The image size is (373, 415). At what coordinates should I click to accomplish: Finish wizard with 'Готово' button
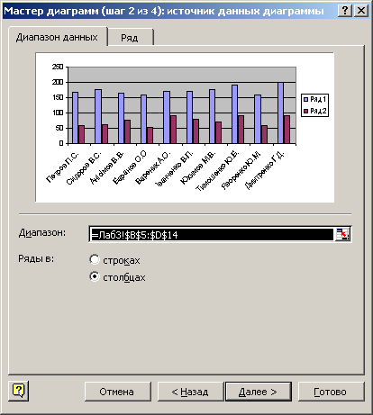(331, 392)
